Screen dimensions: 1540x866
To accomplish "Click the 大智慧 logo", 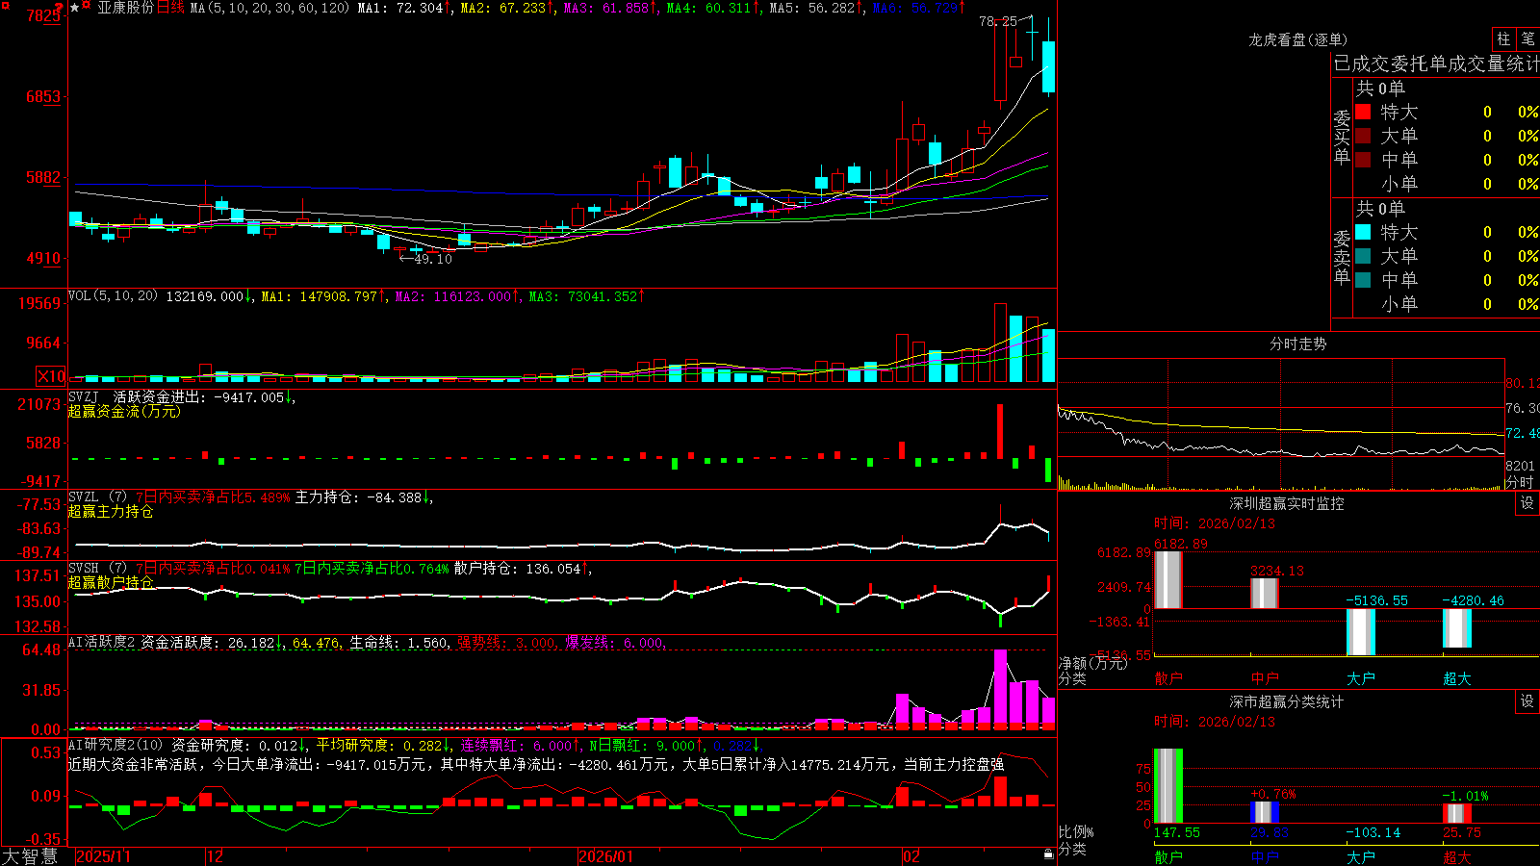I will click(30, 856).
